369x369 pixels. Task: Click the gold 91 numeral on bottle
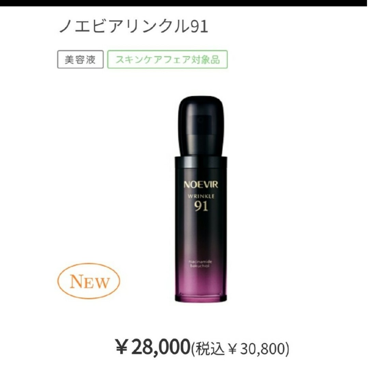[x=201, y=206]
